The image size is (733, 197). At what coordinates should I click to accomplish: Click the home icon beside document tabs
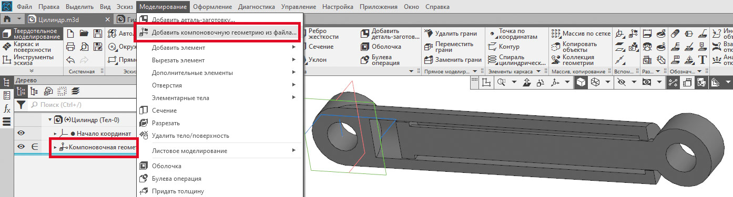[7, 19]
